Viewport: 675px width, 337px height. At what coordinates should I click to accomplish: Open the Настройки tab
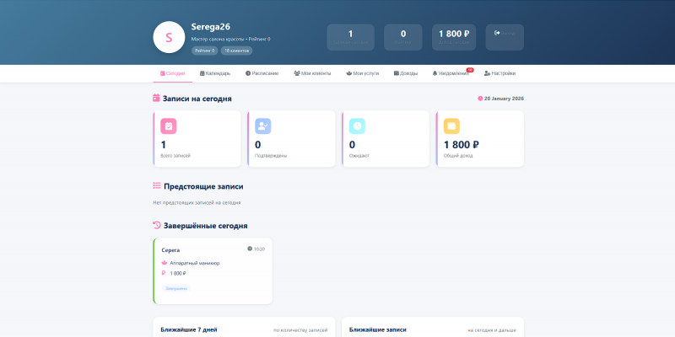(499, 73)
